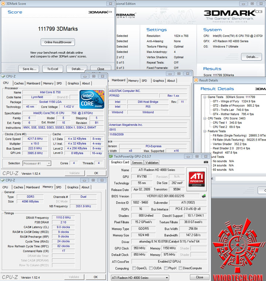Click Save As in 3DMark Score window
The image size is (266, 281).
29,69
